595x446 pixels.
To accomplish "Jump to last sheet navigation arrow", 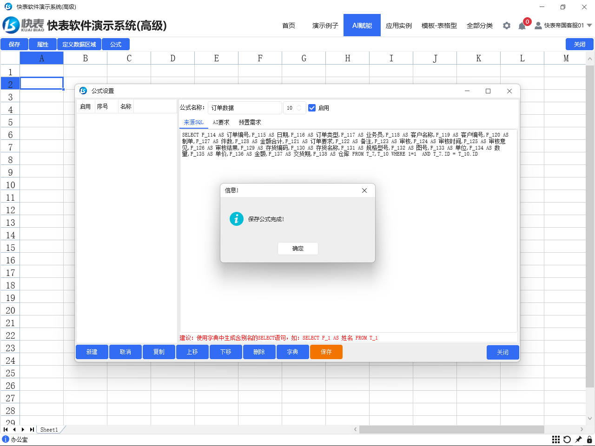I will coord(32,429).
